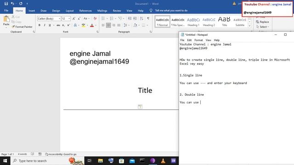Click the 4 words count in status bar
The image size is (294, 165).
point(23,154)
